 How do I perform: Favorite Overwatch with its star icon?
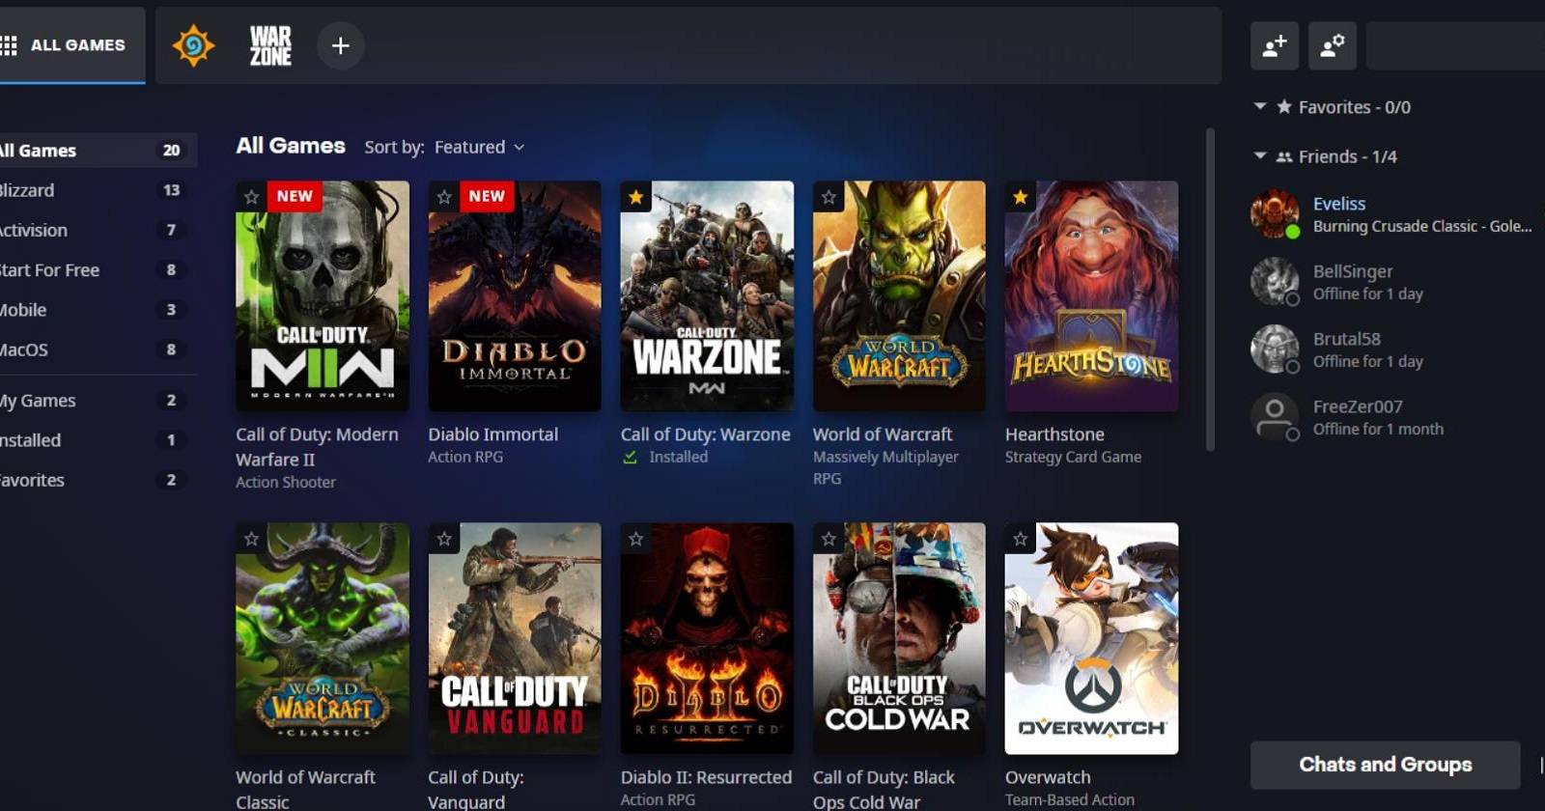pos(1021,539)
